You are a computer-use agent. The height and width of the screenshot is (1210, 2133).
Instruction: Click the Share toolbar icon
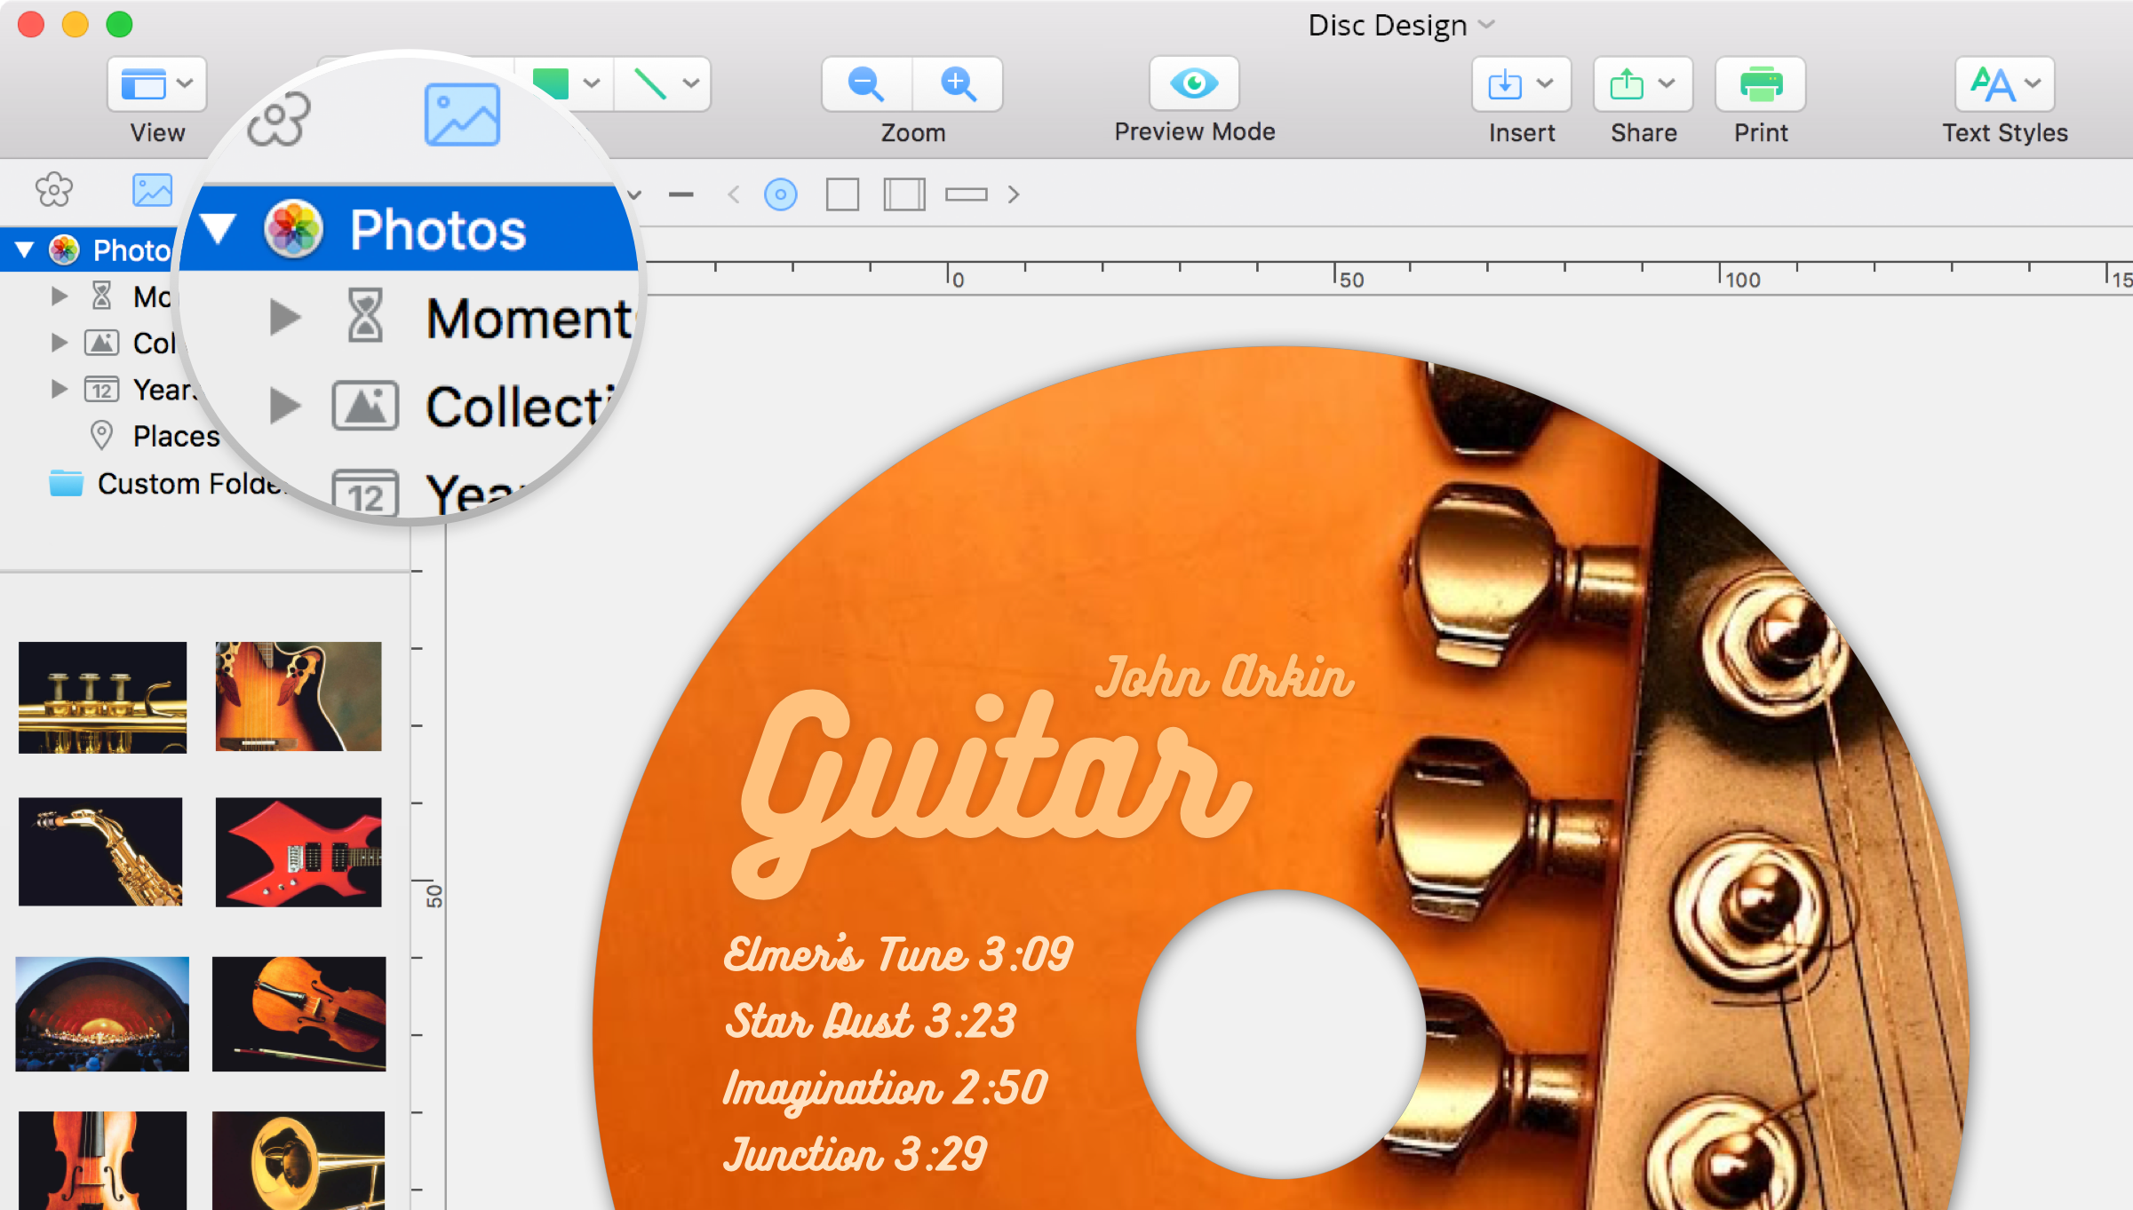[1627, 84]
